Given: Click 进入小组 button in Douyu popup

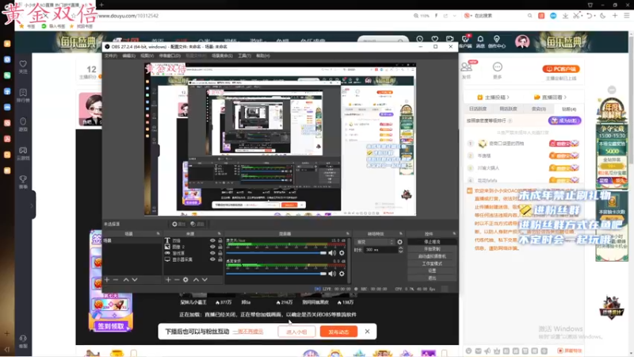Looking at the screenshot, I should [296, 332].
